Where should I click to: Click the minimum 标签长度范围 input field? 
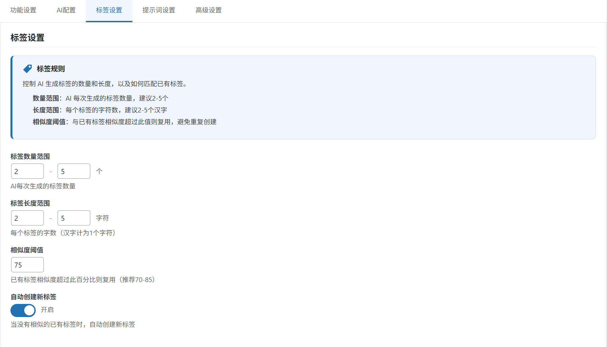[27, 218]
